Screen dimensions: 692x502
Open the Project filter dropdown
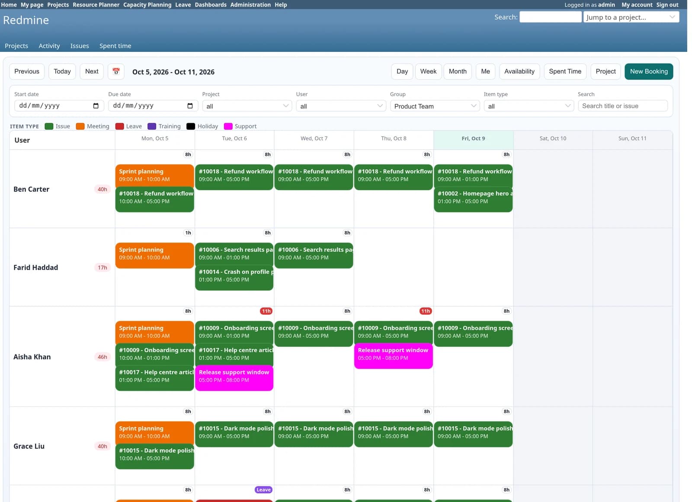click(247, 106)
